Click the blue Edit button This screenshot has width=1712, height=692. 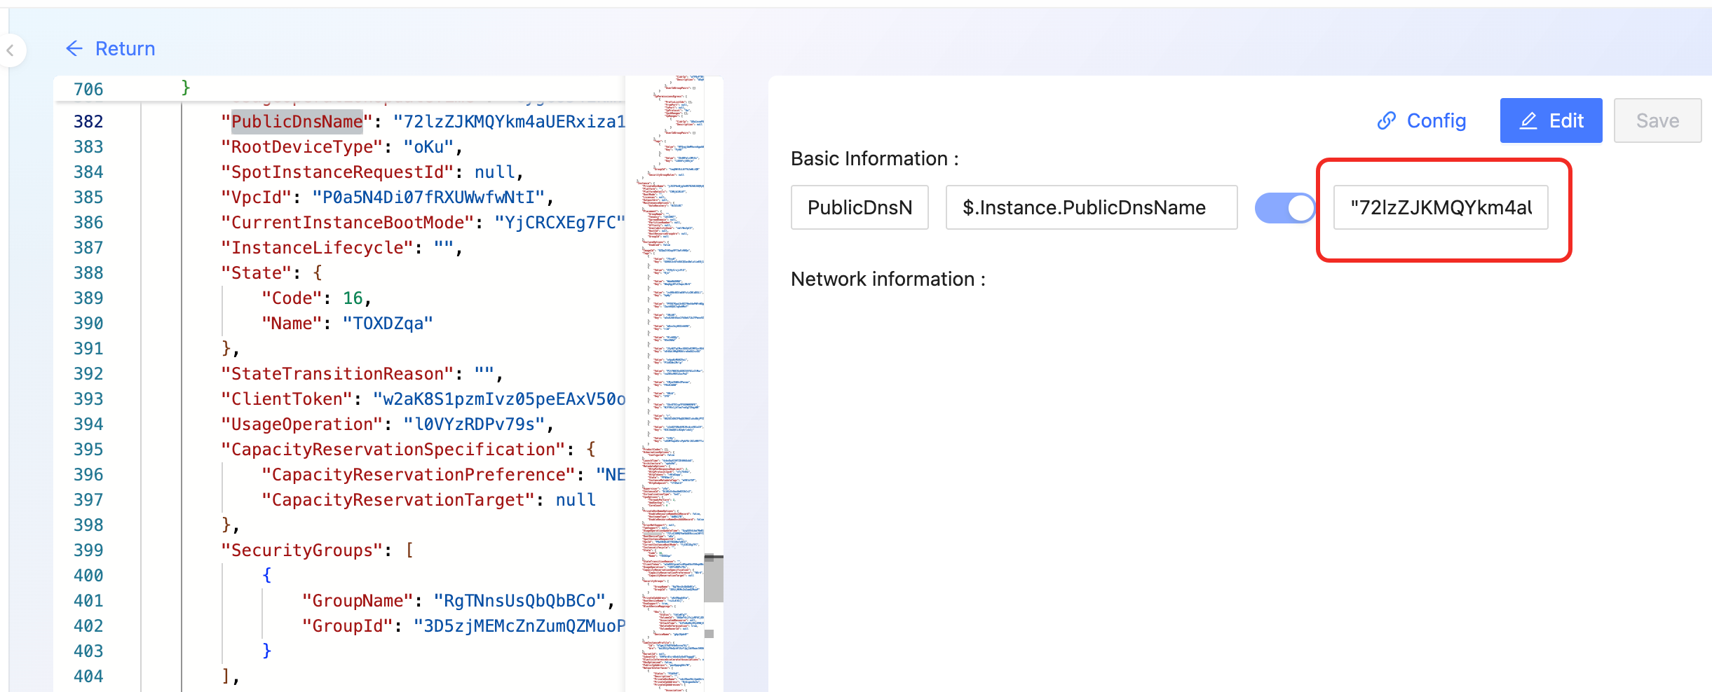tap(1551, 120)
